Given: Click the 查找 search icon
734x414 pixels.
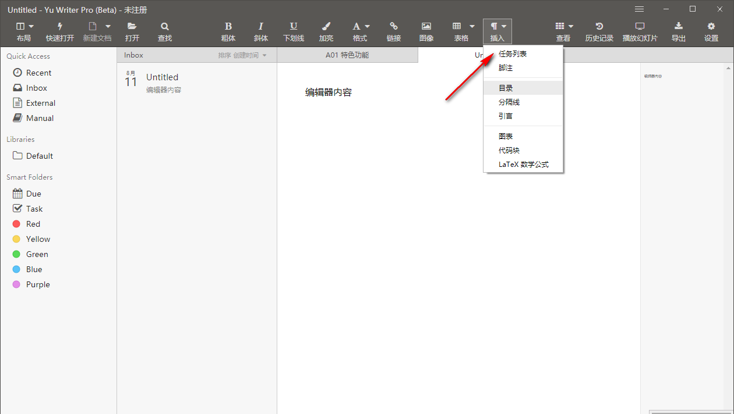Looking at the screenshot, I should pos(165,26).
